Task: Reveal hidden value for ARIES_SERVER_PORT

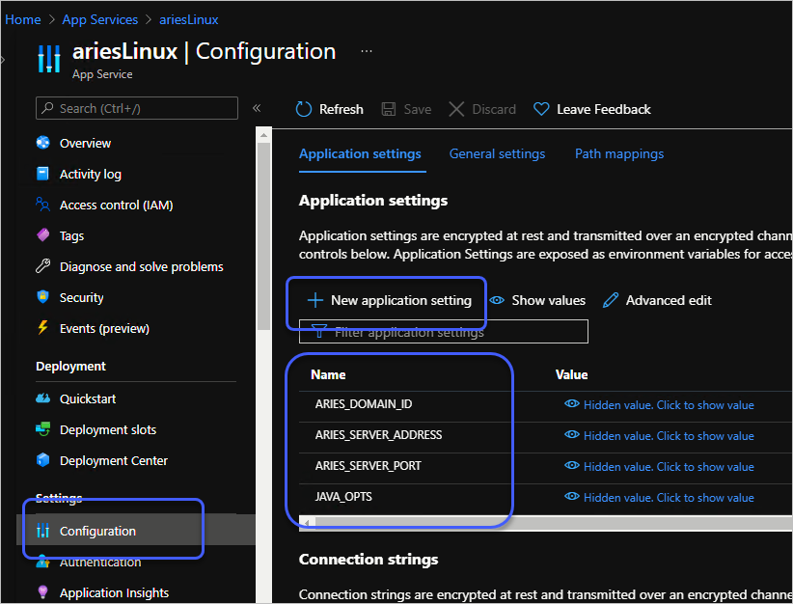Action: point(659,466)
